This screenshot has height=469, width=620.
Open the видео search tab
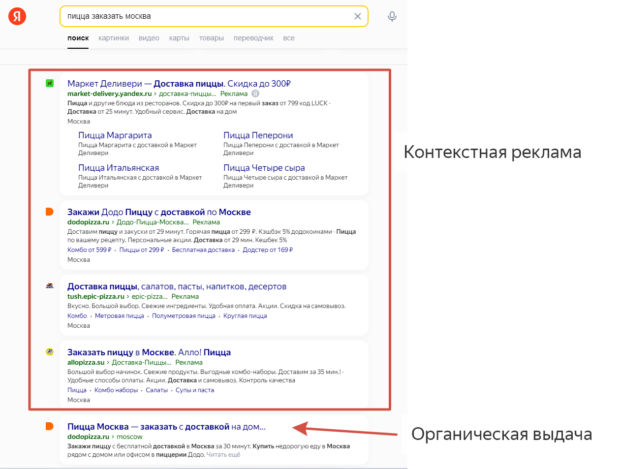149,38
